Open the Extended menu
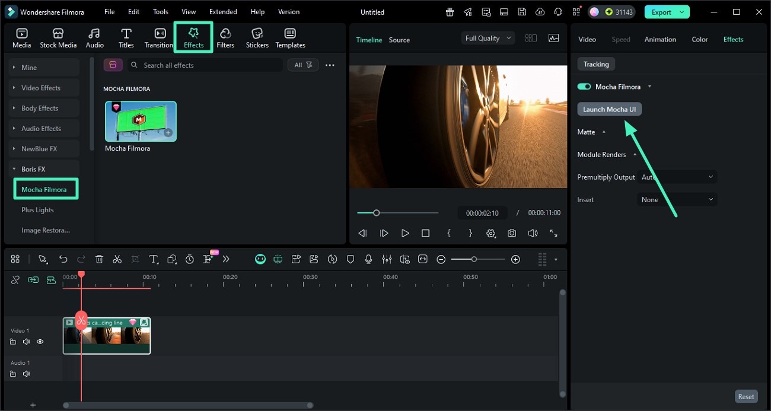 223,12
